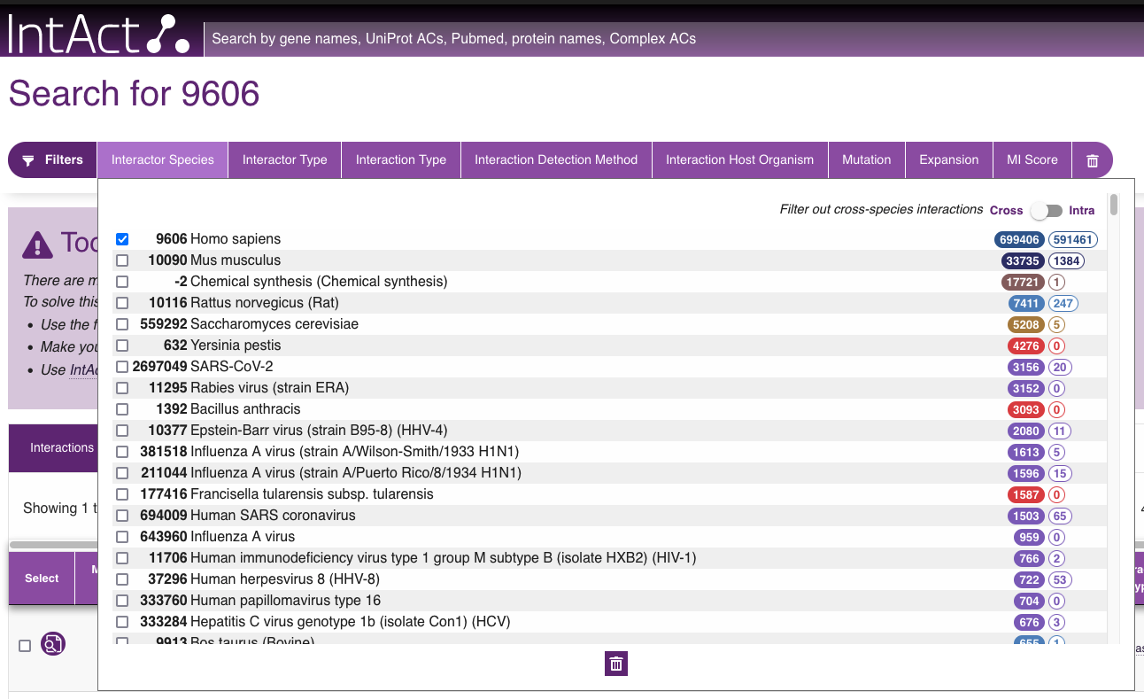This screenshot has width=1144, height=699.
Task: Open the Interaction Type filter
Action: 401,159
